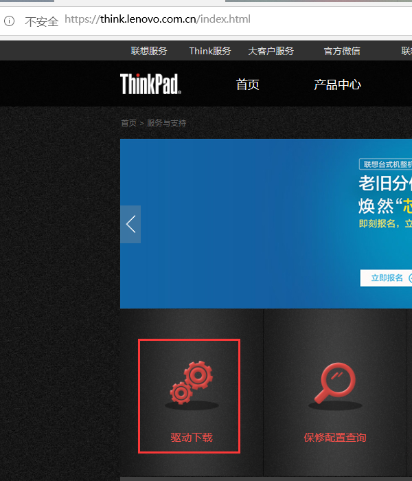
Task: Open 官方微信 in the top bar
Action: click(x=342, y=51)
